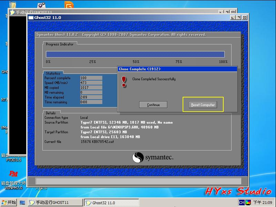Click the red exclamation icon in Clone Complete dialog

tap(124, 82)
